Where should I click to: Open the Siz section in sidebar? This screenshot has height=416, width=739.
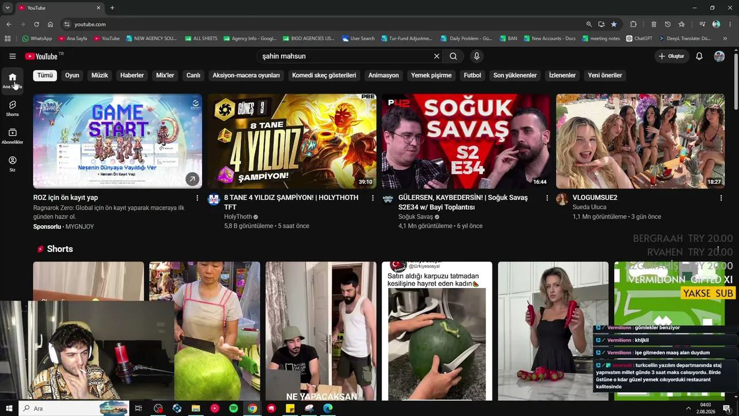point(12,164)
